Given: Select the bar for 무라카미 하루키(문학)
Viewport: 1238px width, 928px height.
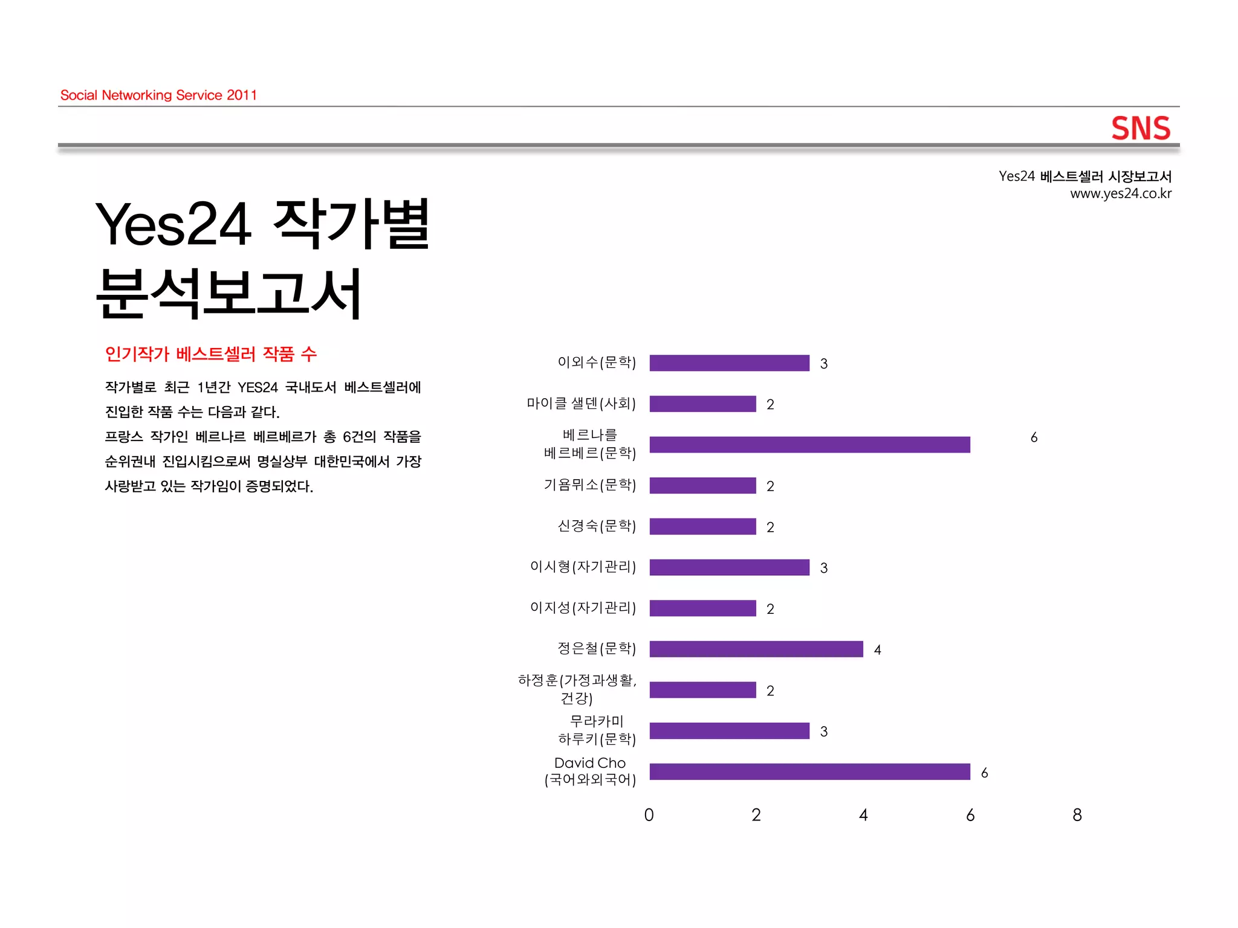Looking at the screenshot, I should [730, 731].
